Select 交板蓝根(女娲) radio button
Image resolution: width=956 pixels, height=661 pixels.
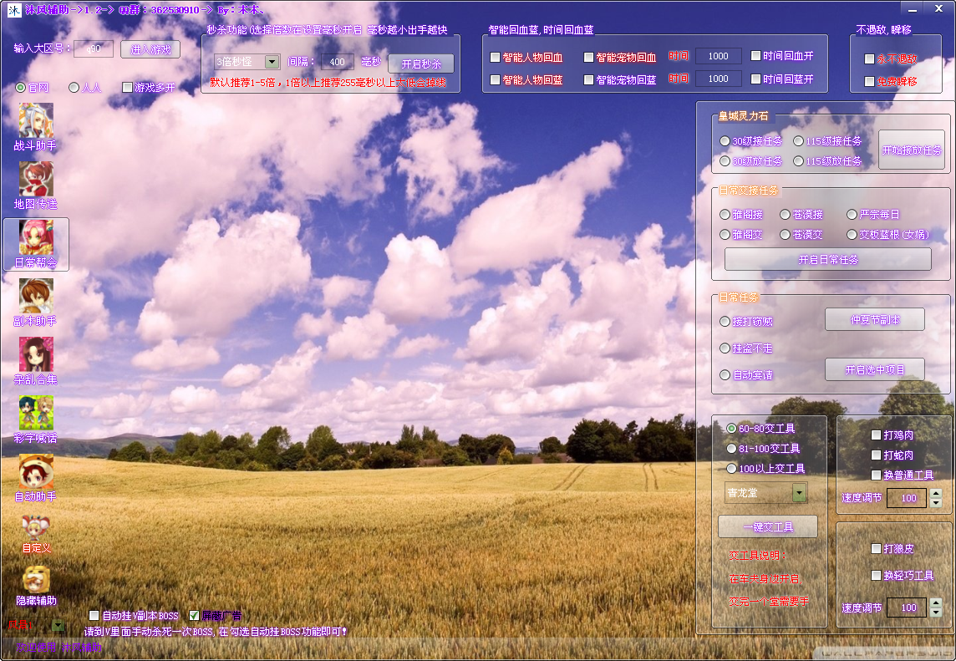click(852, 235)
